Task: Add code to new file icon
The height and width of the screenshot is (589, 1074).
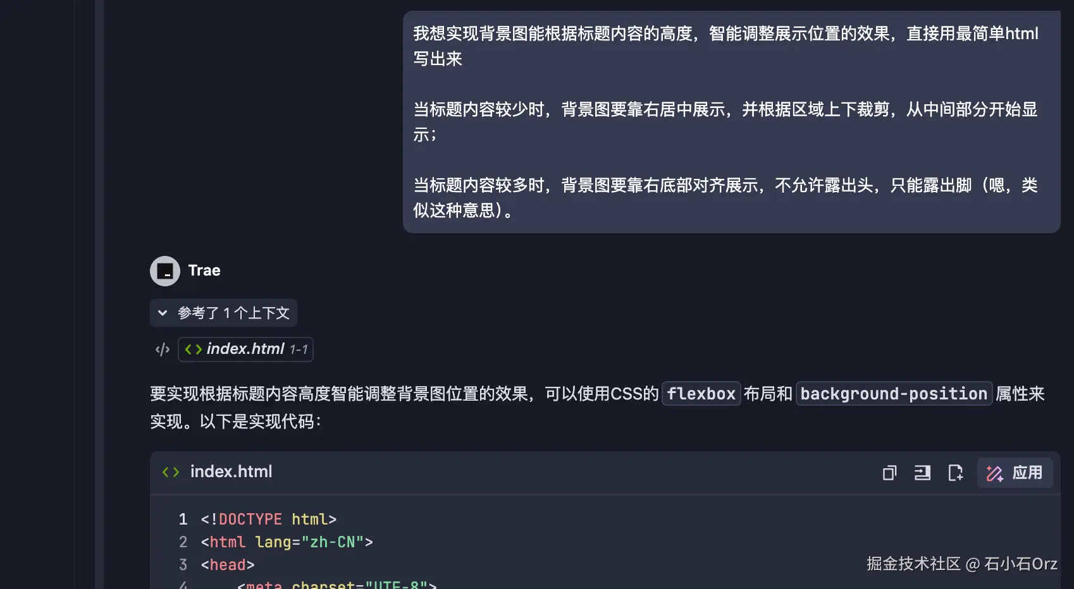Action: [955, 473]
